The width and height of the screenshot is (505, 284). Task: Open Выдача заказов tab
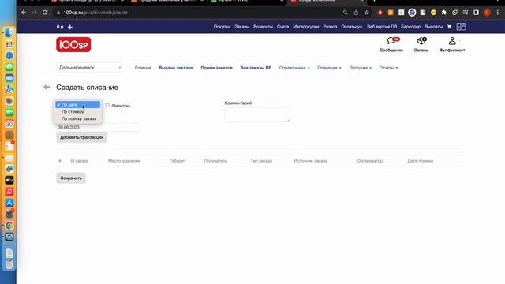(x=176, y=68)
